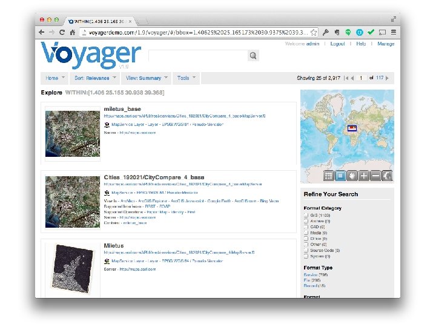
Task: Check the Archive format category
Action: click(x=306, y=221)
